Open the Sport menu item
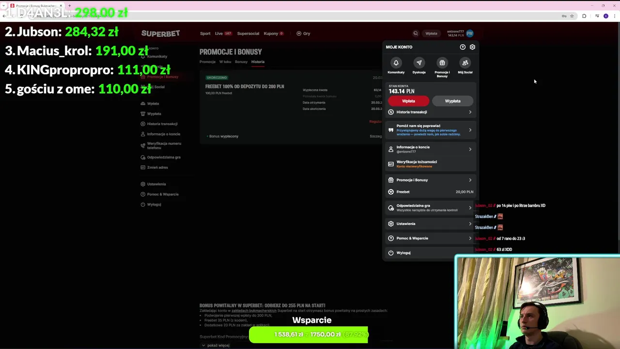Screen dimensions: 620x349 (205, 33)
